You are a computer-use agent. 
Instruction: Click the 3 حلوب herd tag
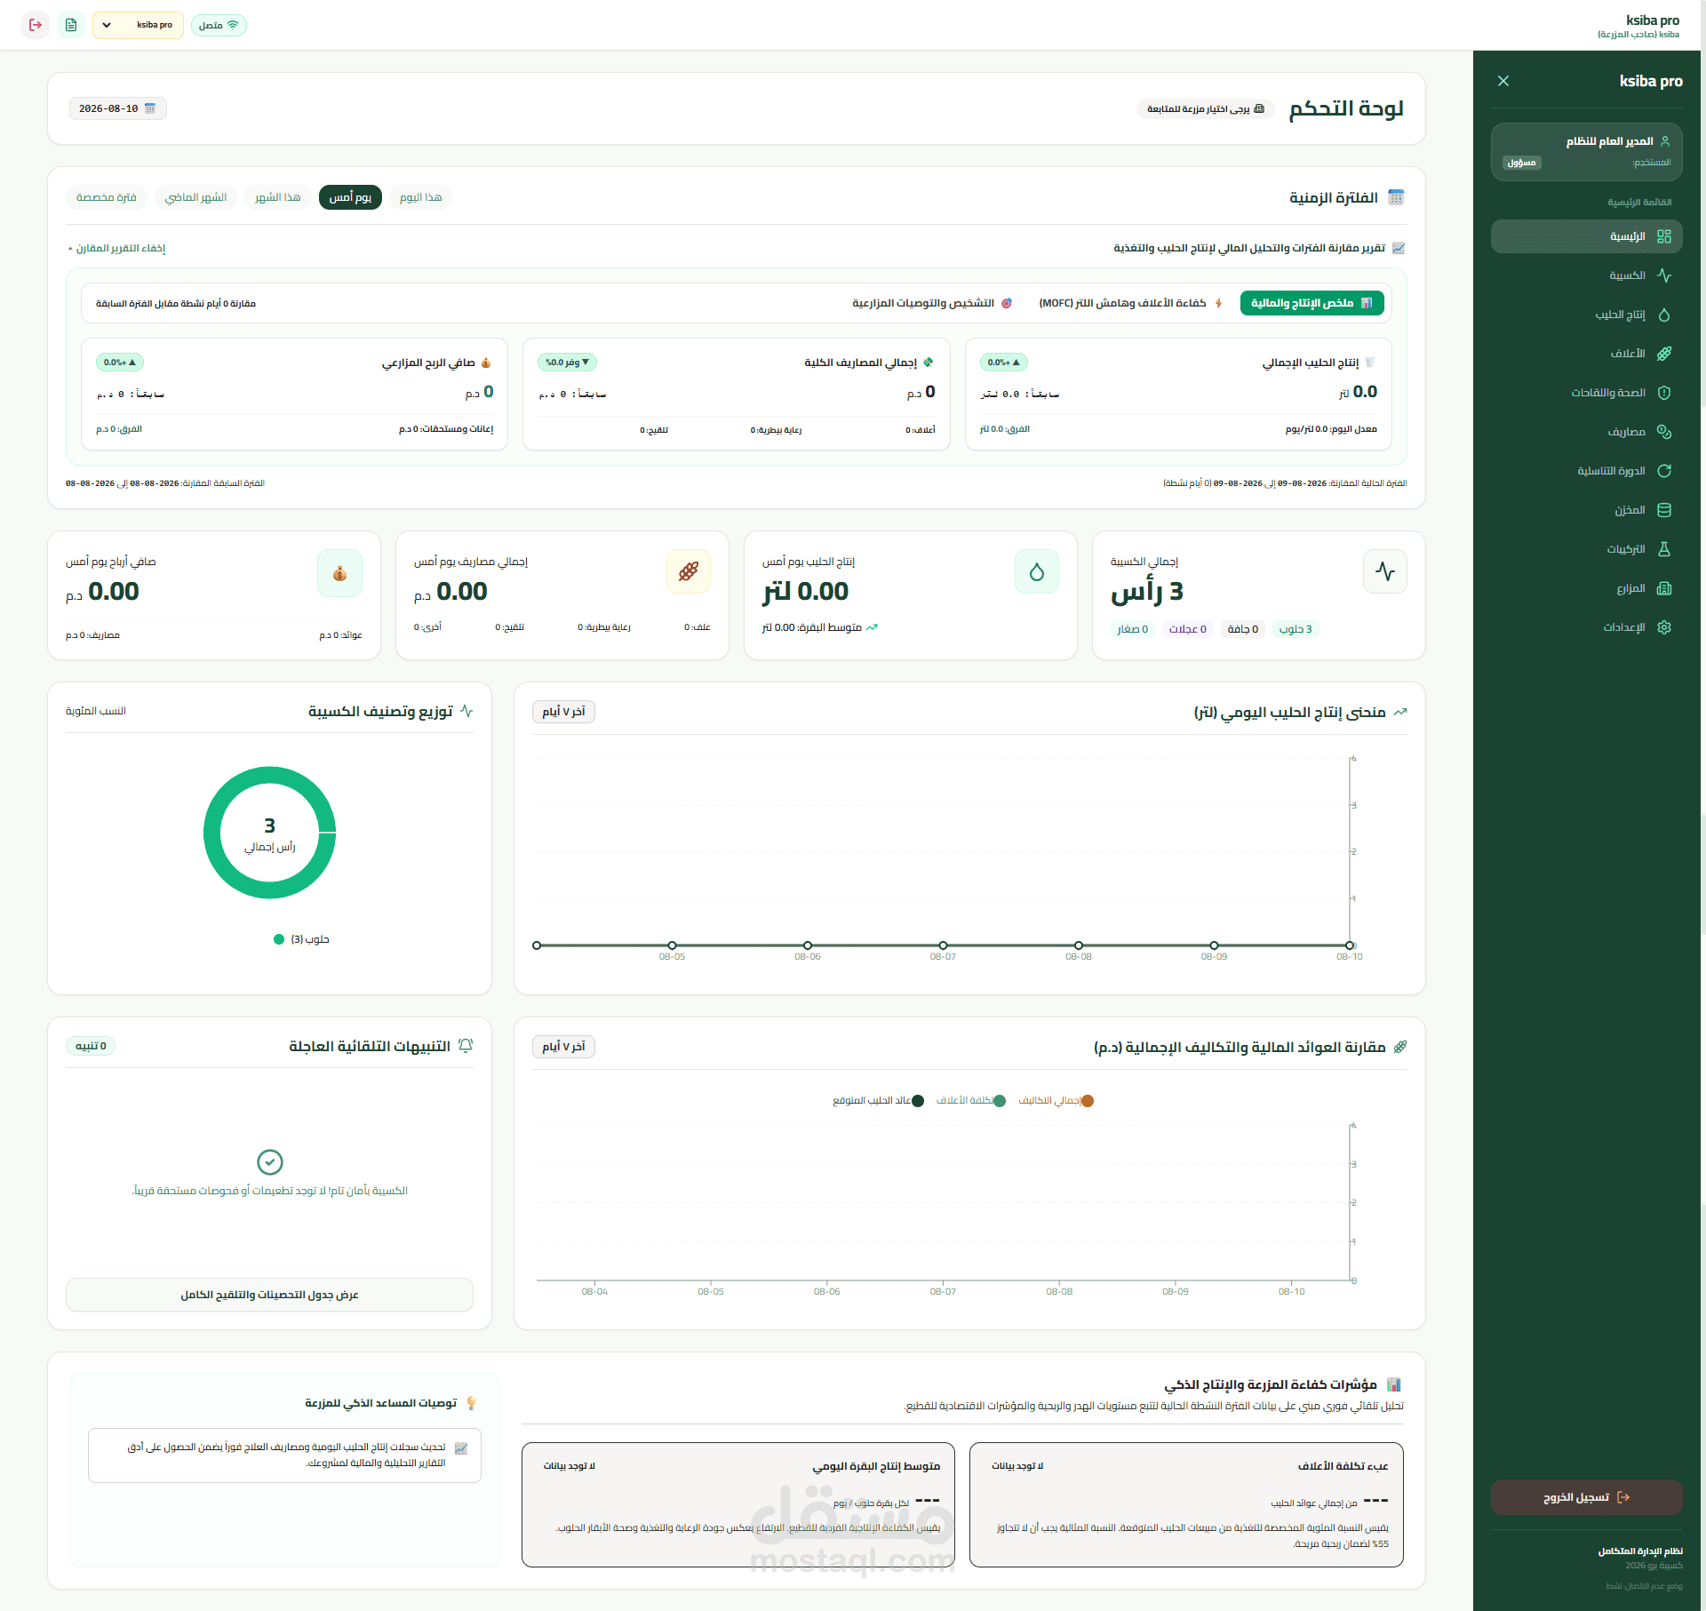pos(1295,629)
